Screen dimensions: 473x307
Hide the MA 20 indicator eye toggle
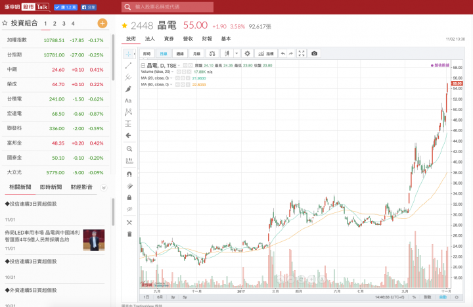click(177, 78)
